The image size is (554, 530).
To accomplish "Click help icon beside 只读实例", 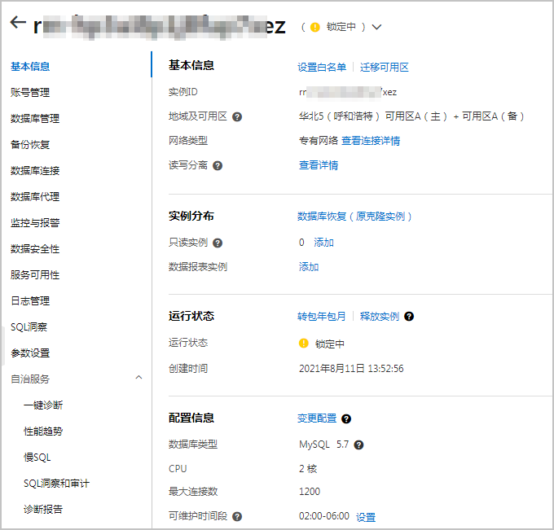I will click(218, 243).
